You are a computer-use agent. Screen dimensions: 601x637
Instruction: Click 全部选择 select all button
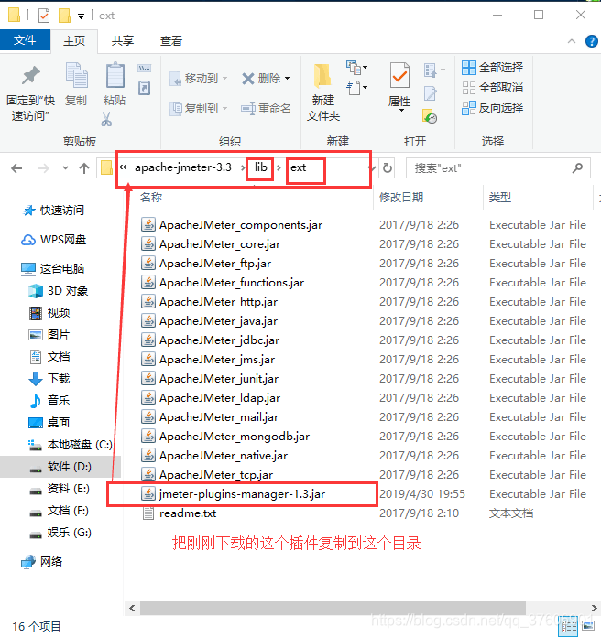[x=492, y=68]
